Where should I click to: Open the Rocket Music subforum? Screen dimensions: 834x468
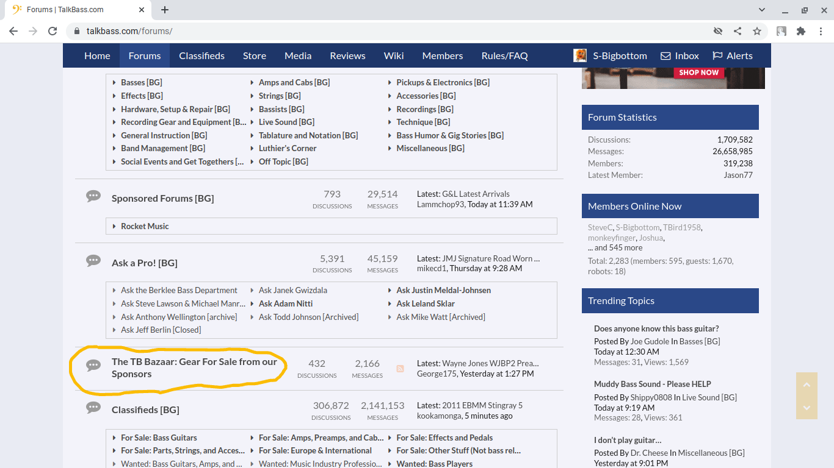click(x=145, y=226)
